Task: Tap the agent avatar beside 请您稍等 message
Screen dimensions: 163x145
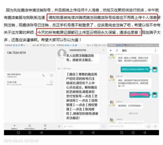Action: [111, 103]
